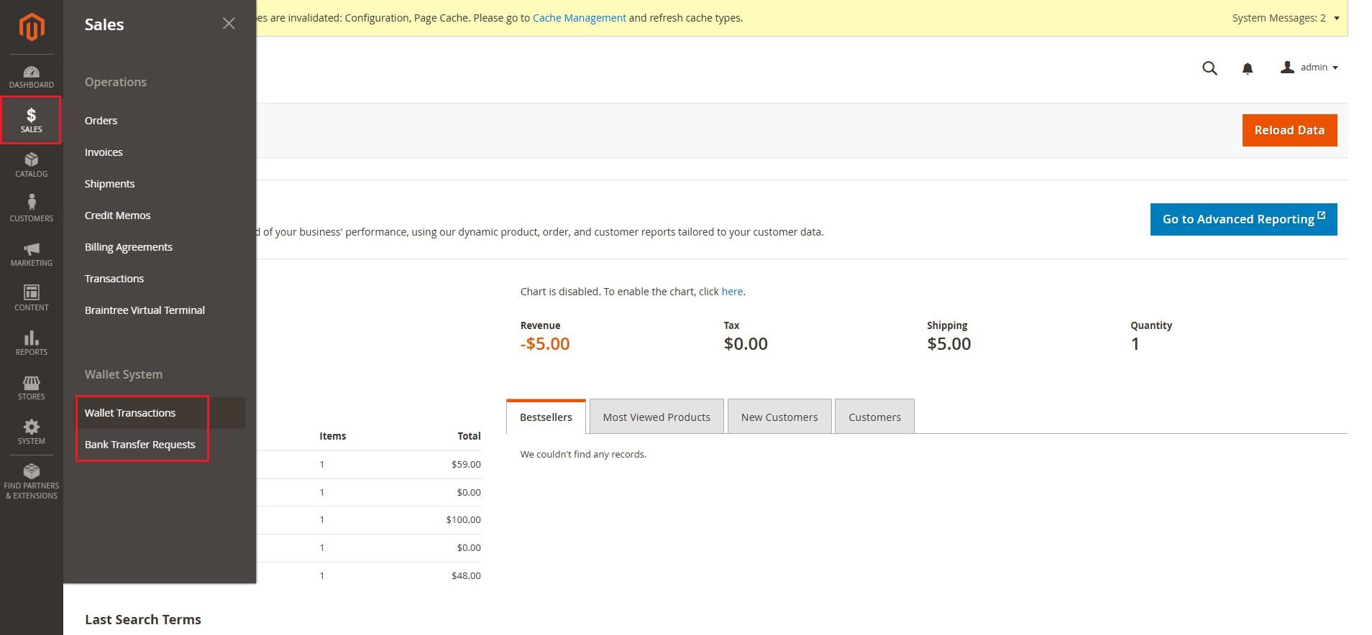This screenshot has width=1372, height=635.
Task: Expand the System Messages dropdown
Action: (1285, 18)
